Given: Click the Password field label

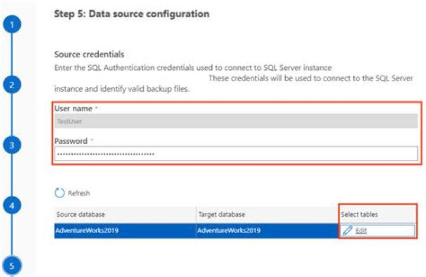Looking at the screenshot, I should pos(70,141).
